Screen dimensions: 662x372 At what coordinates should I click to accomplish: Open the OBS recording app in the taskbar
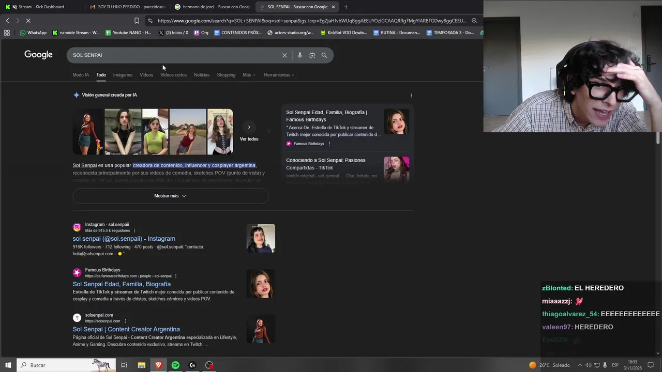pos(209,365)
